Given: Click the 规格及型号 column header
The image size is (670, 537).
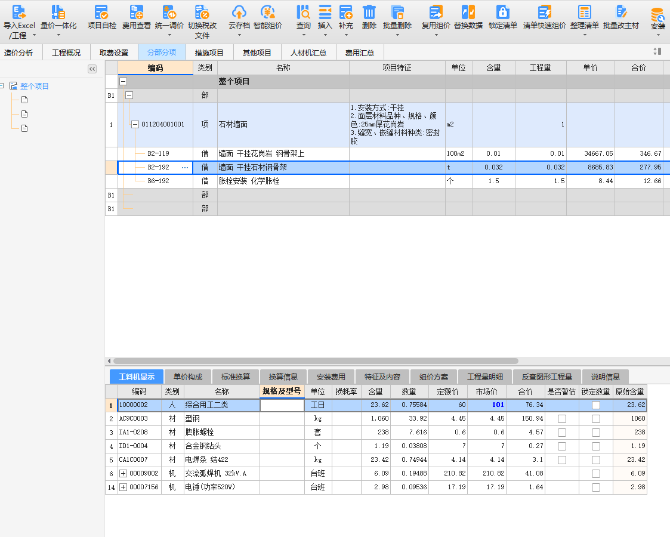Looking at the screenshot, I should click(282, 391).
